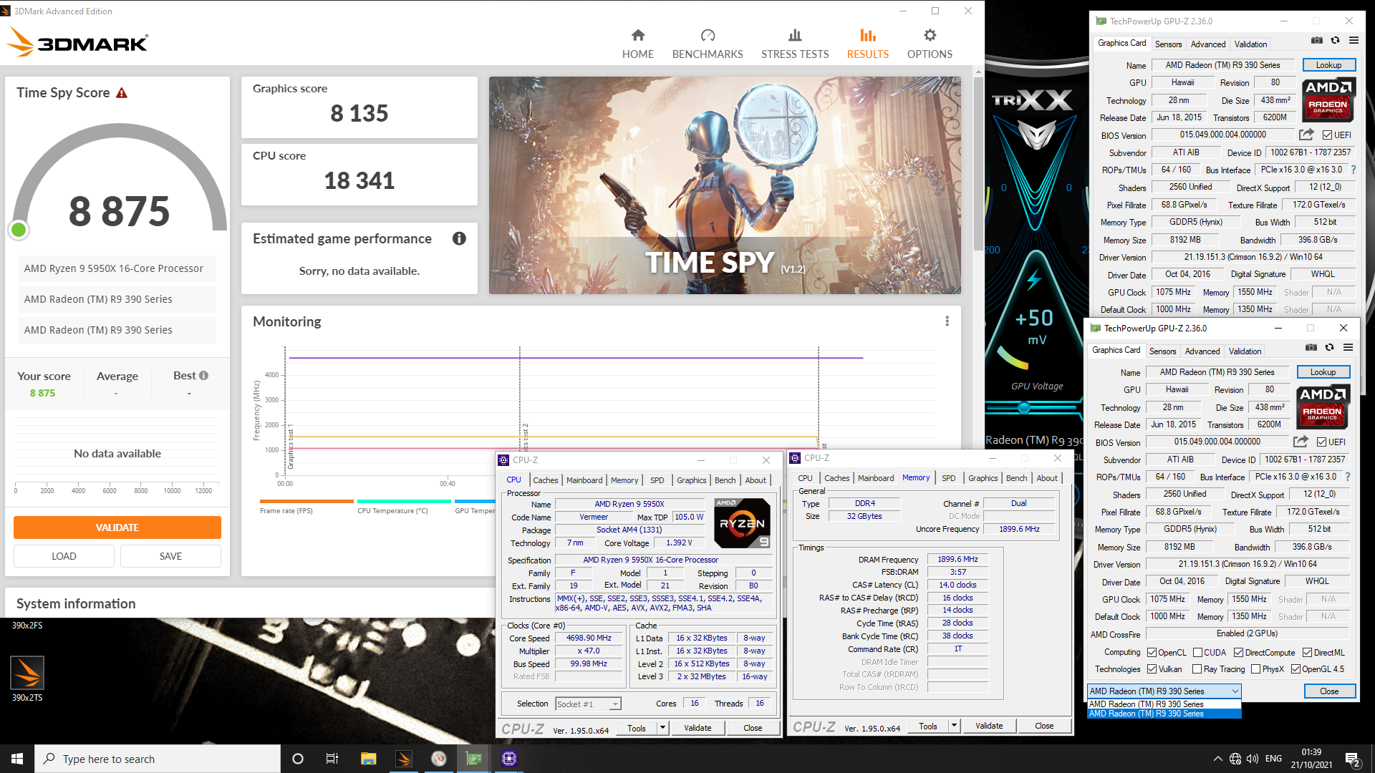Click the Type here to search box
The height and width of the screenshot is (773, 1375).
[x=158, y=759]
